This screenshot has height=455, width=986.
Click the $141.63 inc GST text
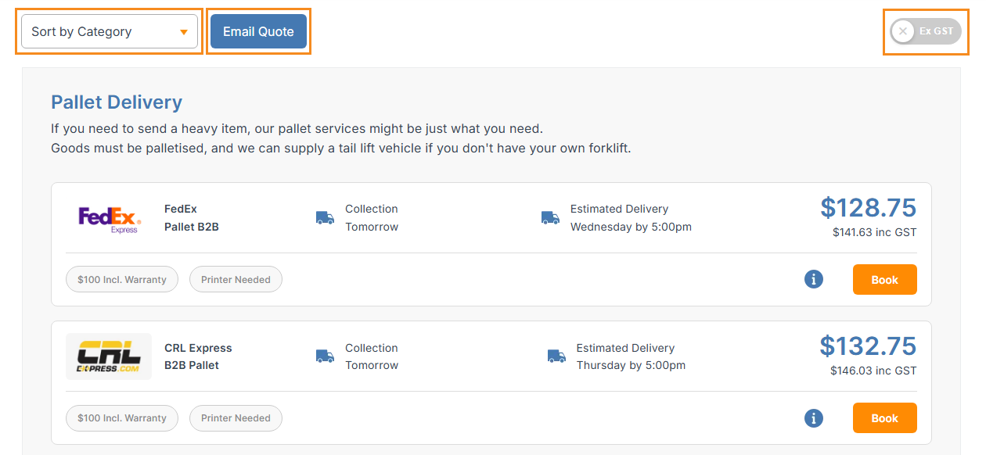coord(874,232)
